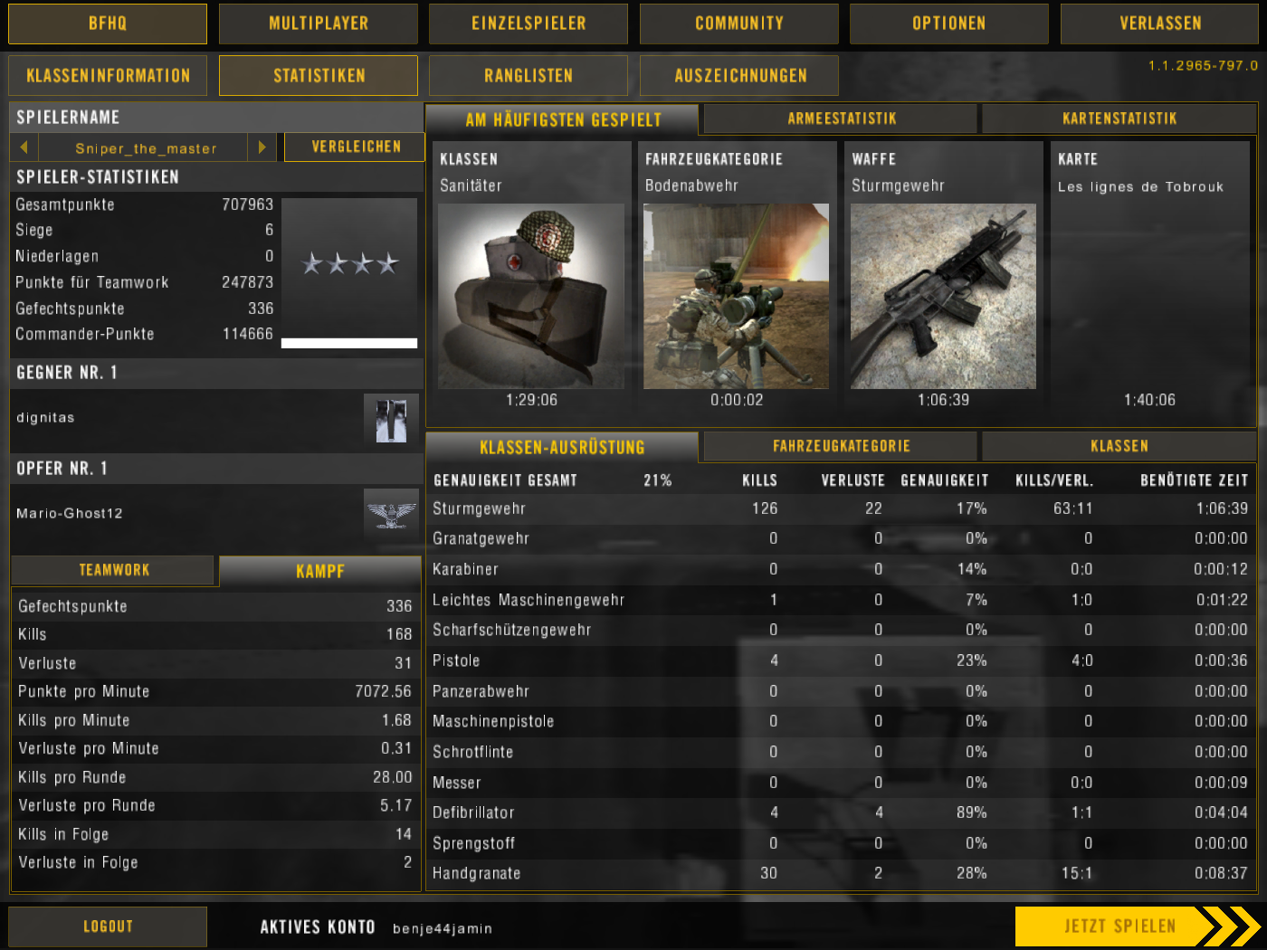Click the Logout button
This screenshot has width=1267, height=950.
pyautogui.click(x=108, y=926)
